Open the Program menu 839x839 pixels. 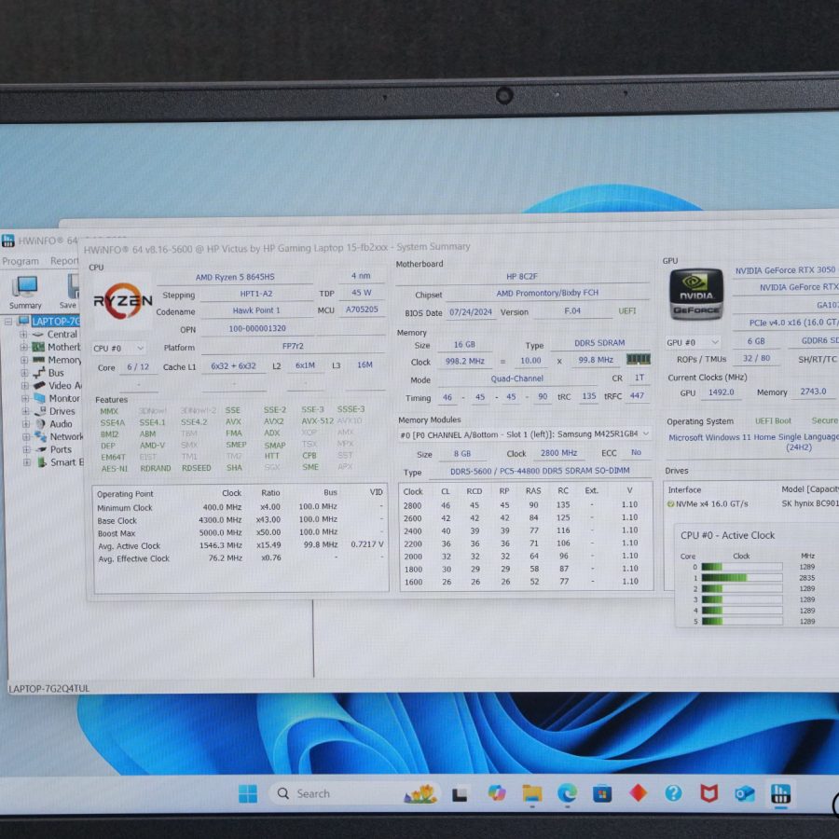pos(21,262)
